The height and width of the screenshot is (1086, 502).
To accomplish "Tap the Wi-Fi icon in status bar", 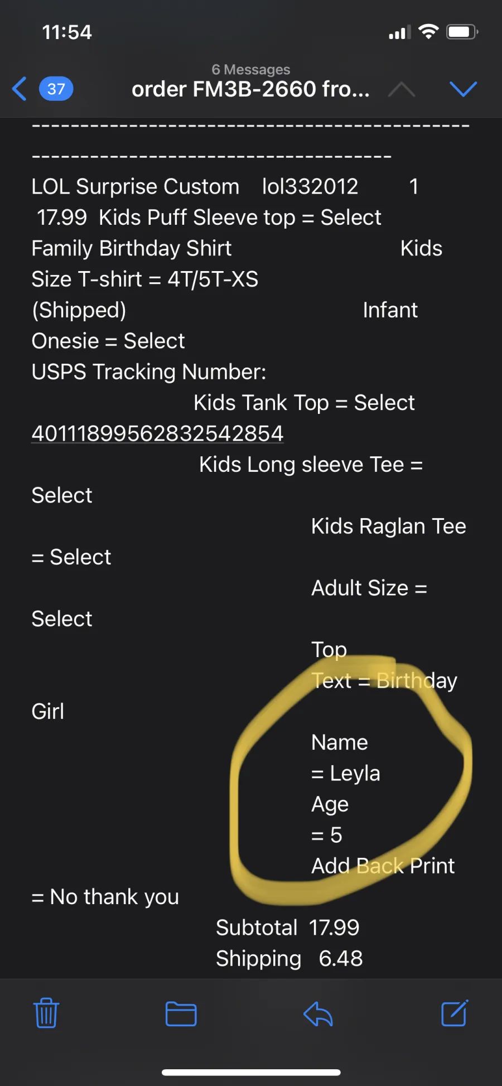I will 428,32.
